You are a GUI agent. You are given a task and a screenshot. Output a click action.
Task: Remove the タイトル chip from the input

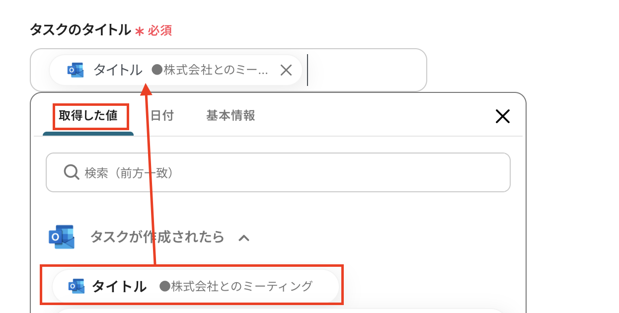coord(286,70)
